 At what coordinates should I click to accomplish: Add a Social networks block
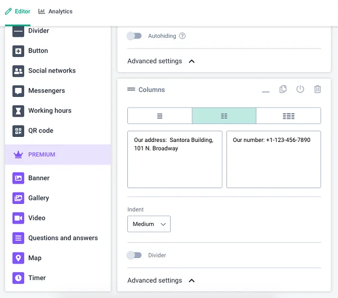point(44,71)
